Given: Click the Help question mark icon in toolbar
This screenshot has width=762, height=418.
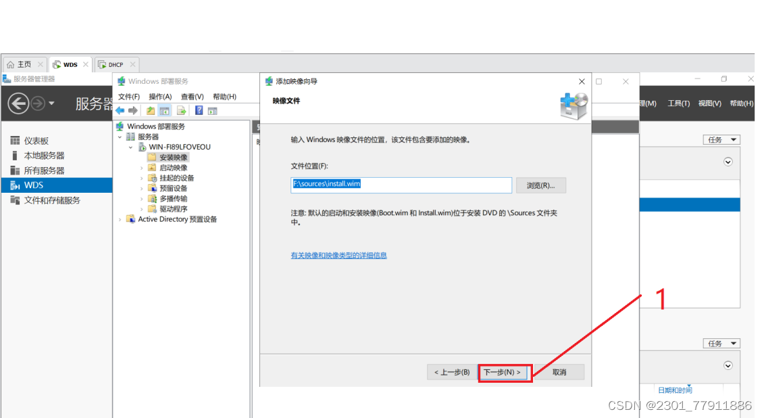Looking at the screenshot, I should tap(198, 110).
